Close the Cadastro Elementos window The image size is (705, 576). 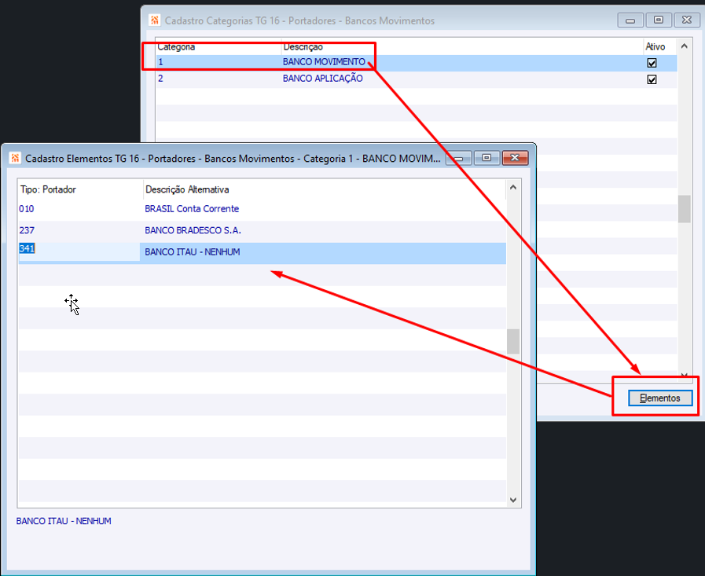point(515,157)
